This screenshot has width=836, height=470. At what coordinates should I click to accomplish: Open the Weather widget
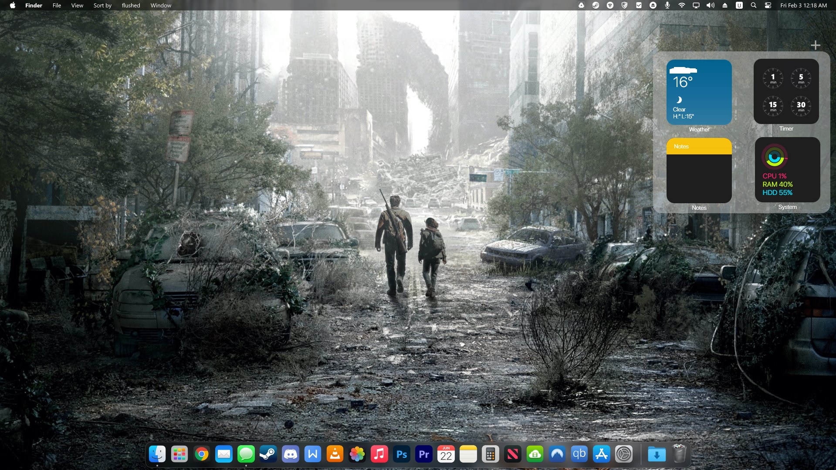click(x=699, y=92)
